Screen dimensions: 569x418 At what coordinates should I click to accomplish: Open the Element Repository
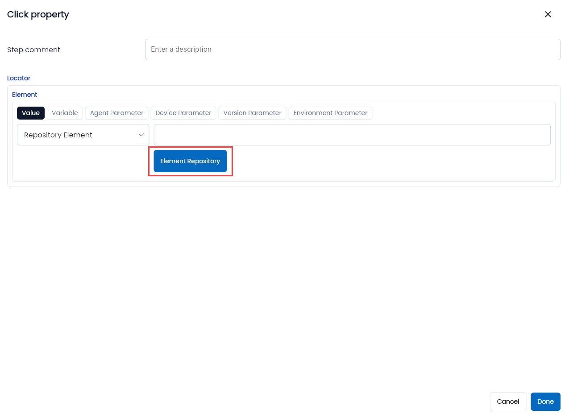[x=190, y=161]
